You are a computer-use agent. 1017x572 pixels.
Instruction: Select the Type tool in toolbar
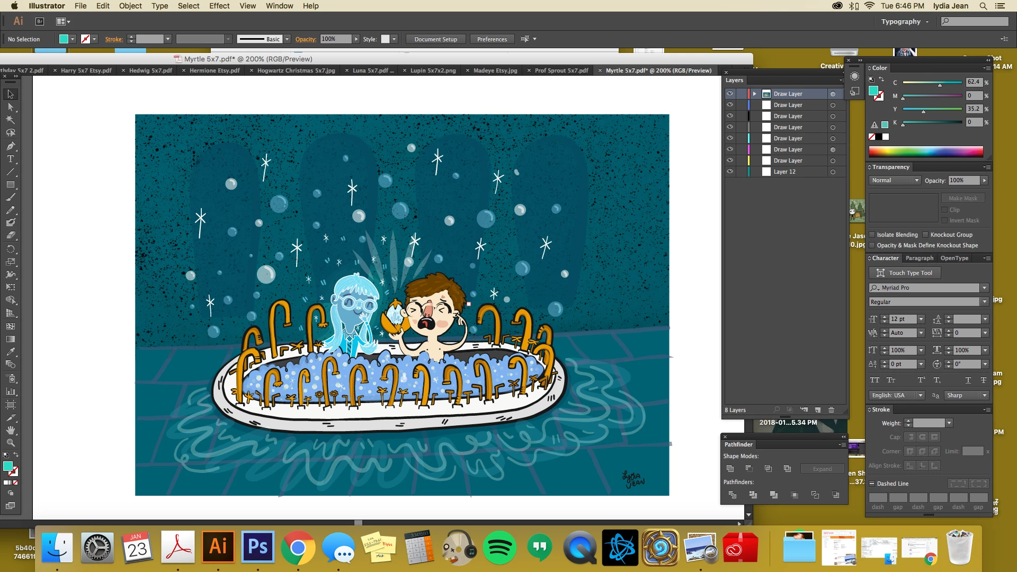(x=10, y=159)
